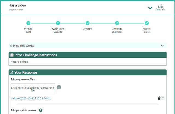Click the Exit Module link
Viewport: 175px width, 114px height.
tap(160, 8)
